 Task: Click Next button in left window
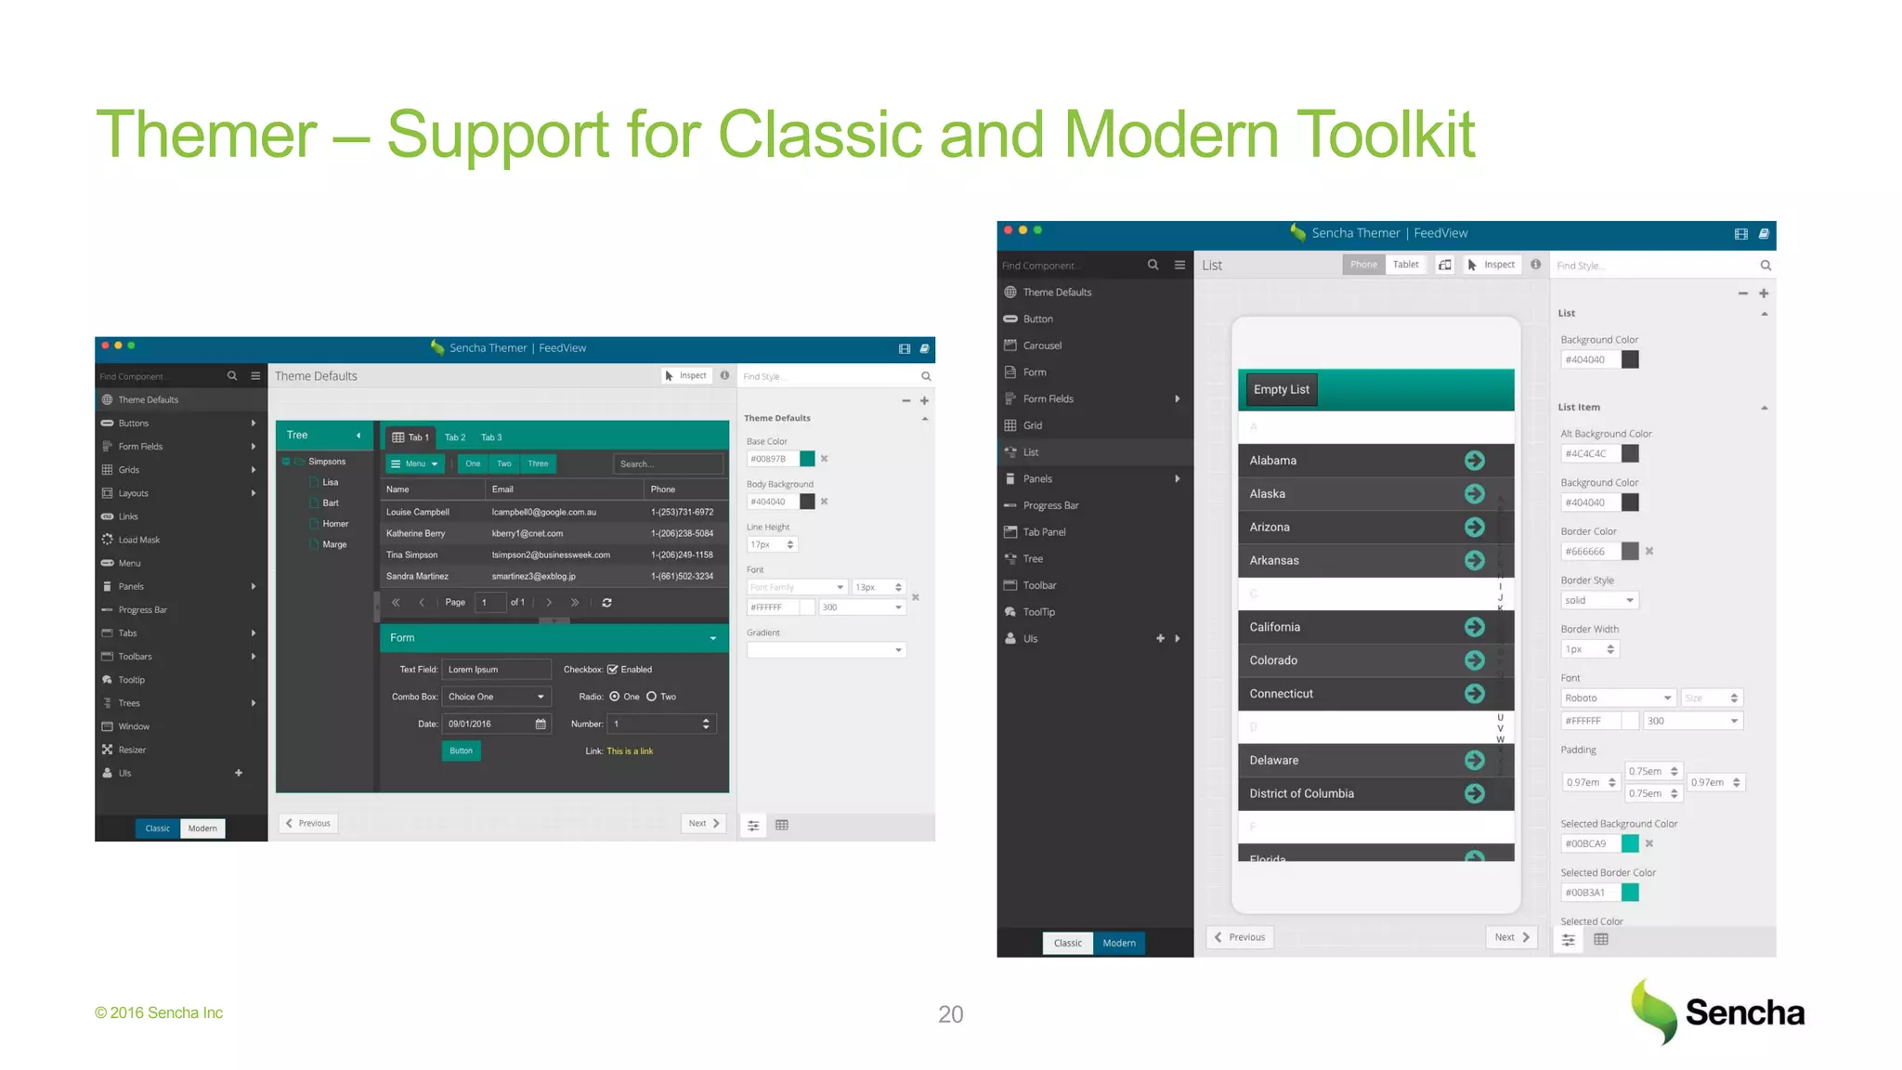point(704,823)
